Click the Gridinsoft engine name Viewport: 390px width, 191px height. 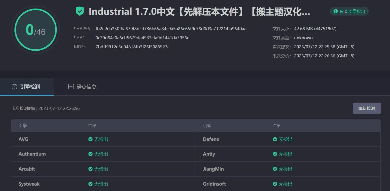[214, 184]
